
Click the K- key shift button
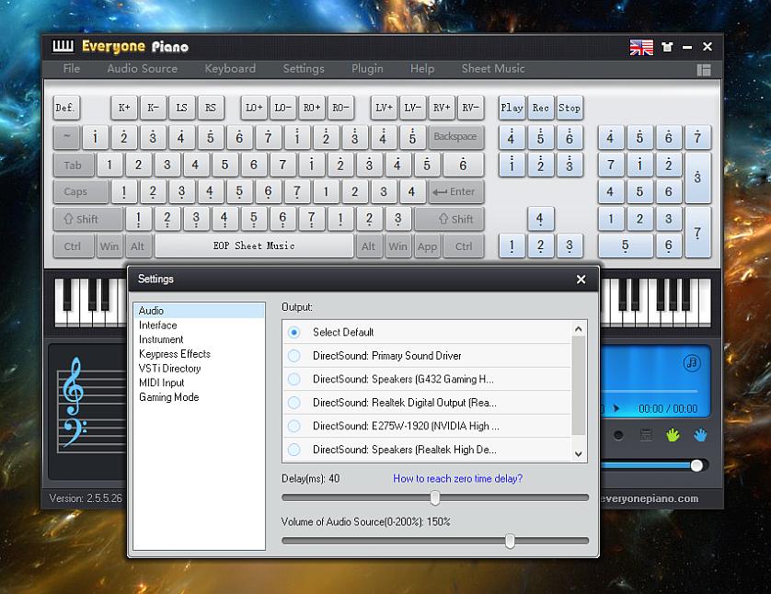[x=153, y=108]
